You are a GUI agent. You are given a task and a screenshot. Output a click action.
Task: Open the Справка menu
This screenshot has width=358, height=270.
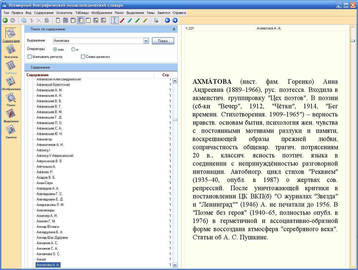[179, 13]
